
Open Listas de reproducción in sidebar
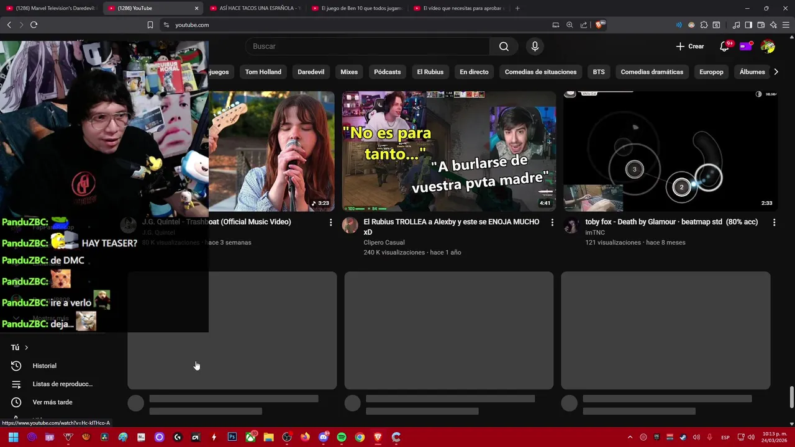tap(62, 384)
